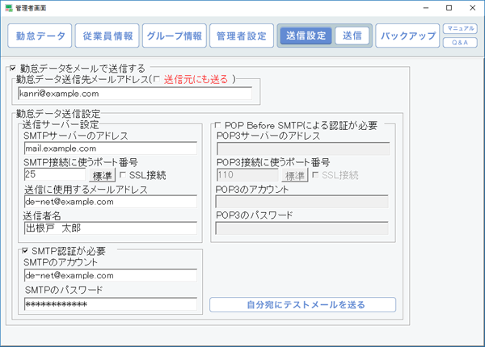This screenshot has height=347, width=485.
Task: Click the 送信者名 input field
Action: coord(110,228)
